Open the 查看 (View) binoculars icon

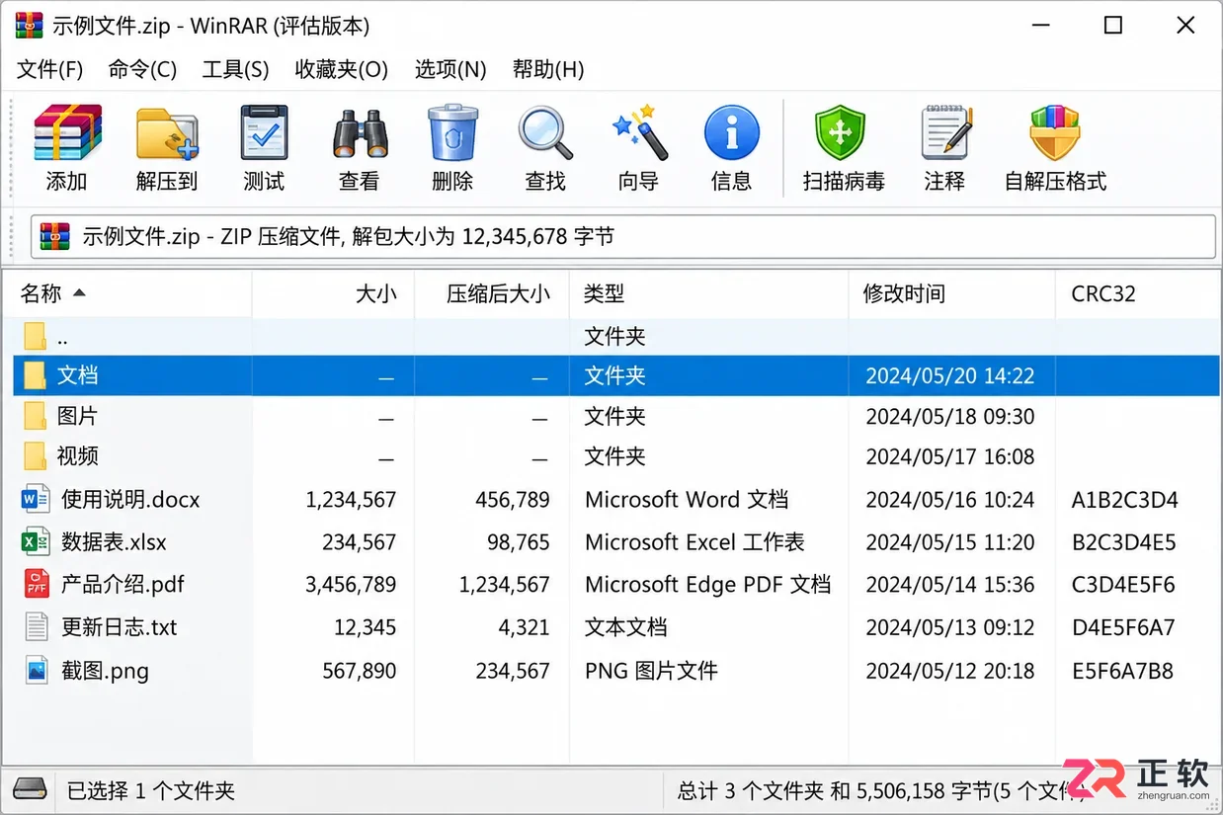359,133
